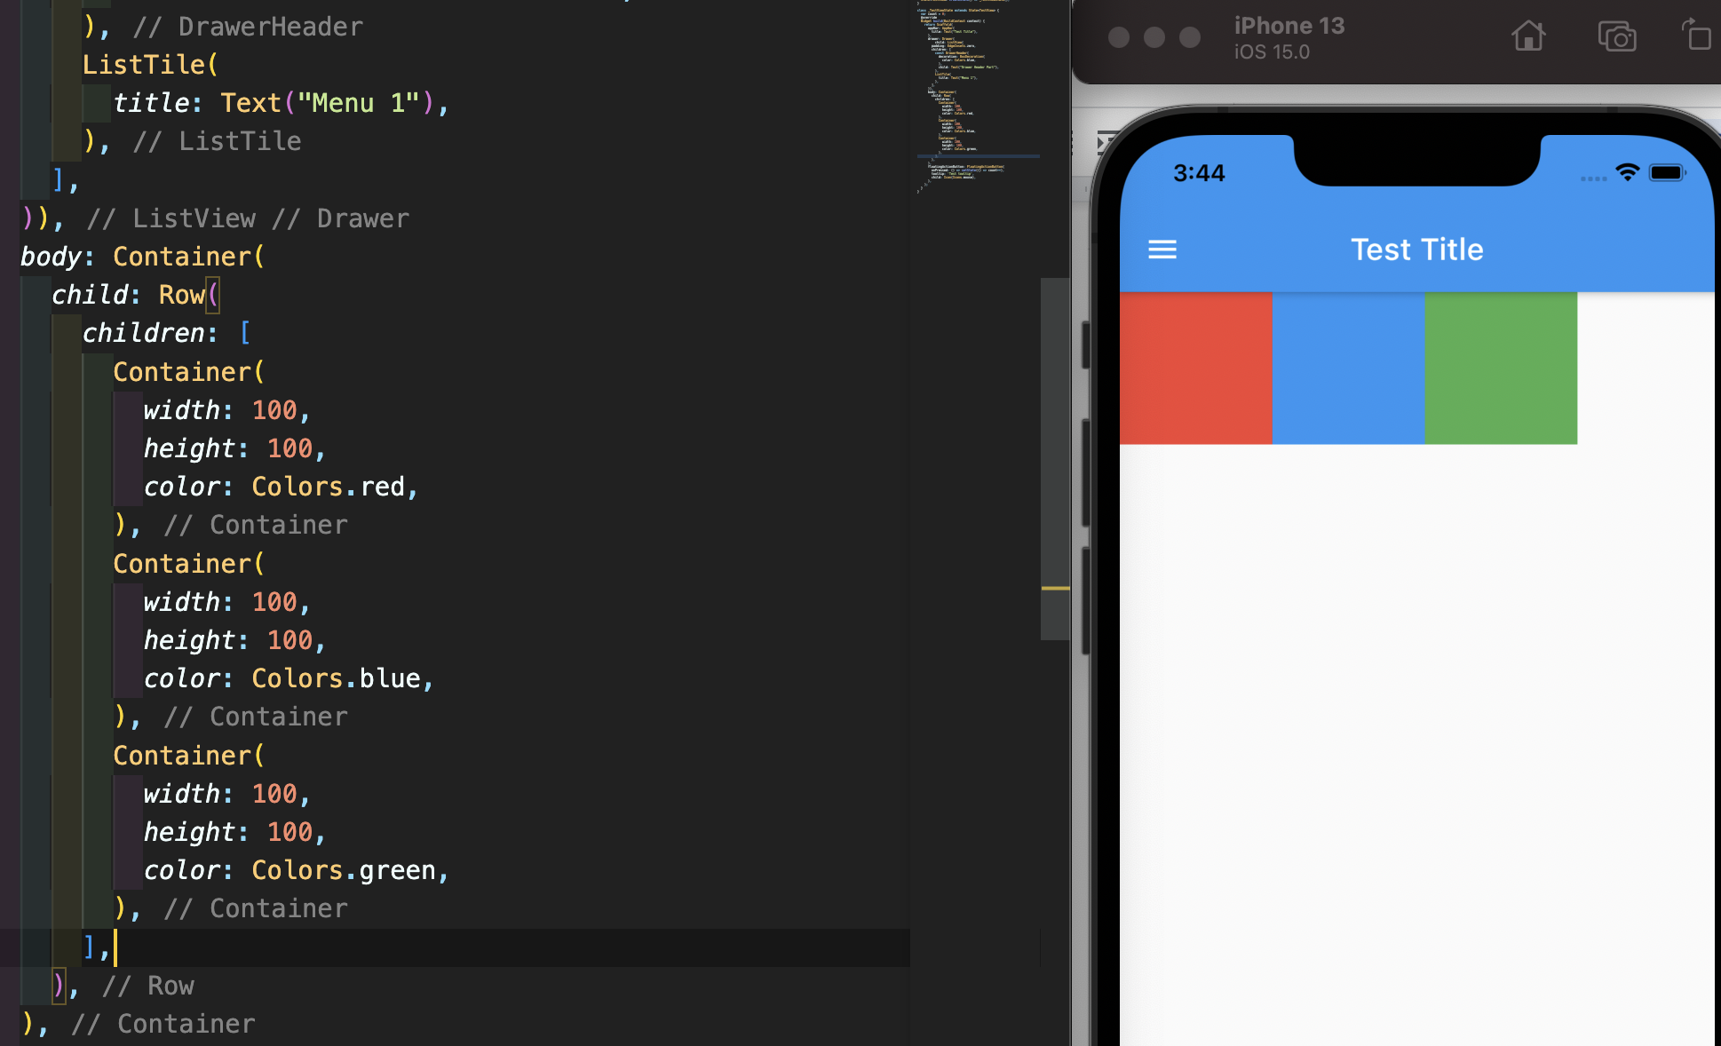This screenshot has height=1046, width=1721.
Task: Place cursor on Colors.red in code
Action: click(328, 487)
